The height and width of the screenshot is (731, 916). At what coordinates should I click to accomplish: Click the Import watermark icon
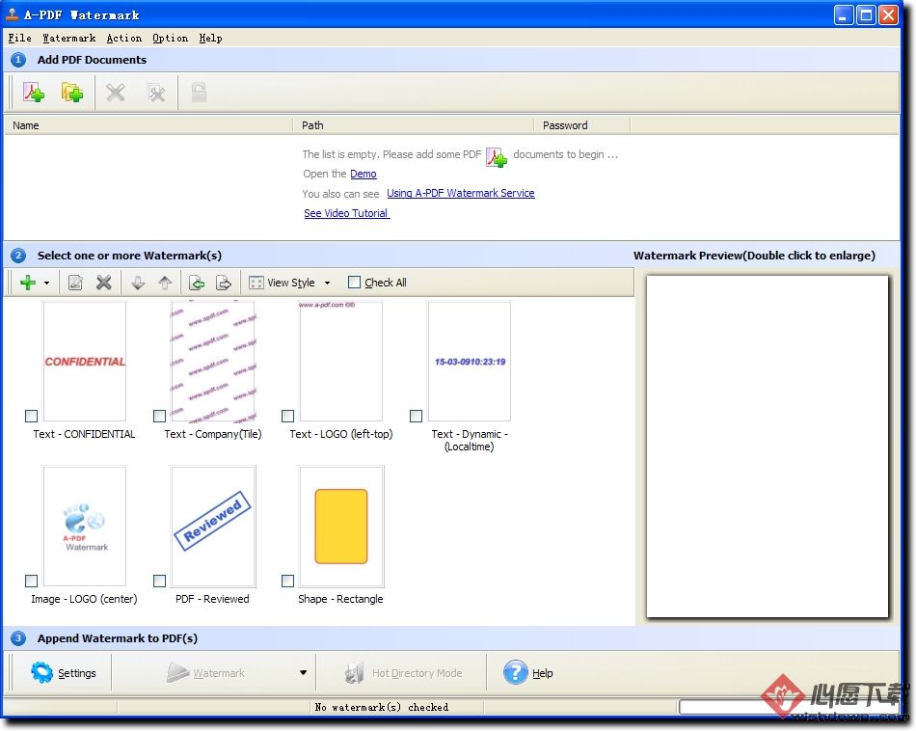197,283
